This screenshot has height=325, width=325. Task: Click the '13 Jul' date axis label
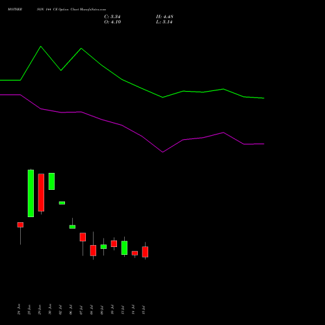pyautogui.click(x=123, y=310)
